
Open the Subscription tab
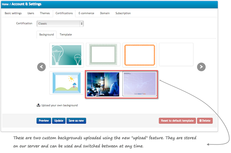[x=123, y=13]
